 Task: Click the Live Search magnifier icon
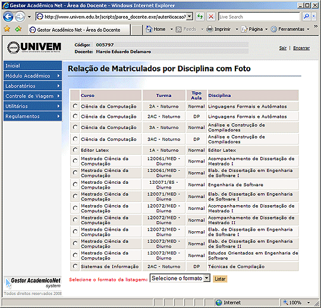307,17
